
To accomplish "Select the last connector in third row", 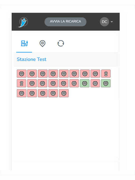I will coord(64,93).
